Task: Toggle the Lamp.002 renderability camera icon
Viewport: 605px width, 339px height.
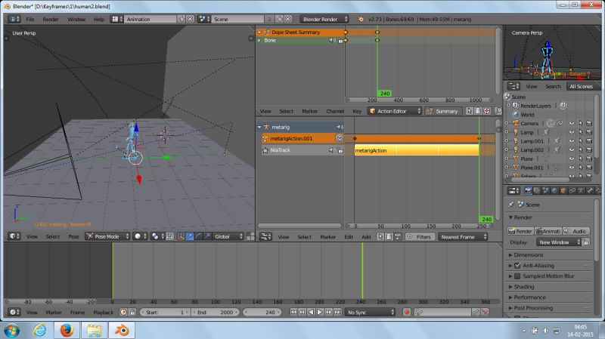Action: coord(589,149)
